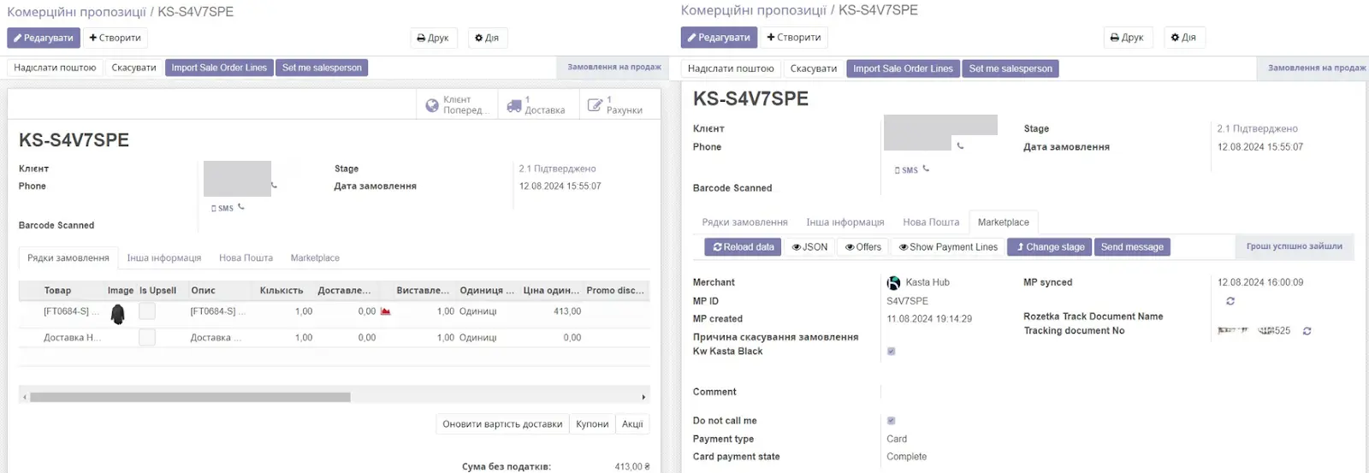Open Комерційні пропозиції breadcrumb in right window
Image resolution: width=1369 pixels, height=473 pixels.
click(x=753, y=10)
